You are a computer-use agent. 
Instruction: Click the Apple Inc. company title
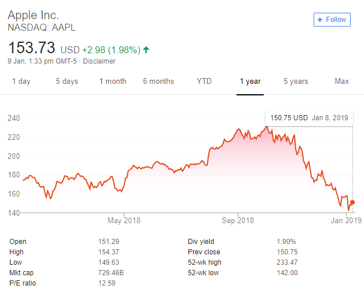click(33, 15)
